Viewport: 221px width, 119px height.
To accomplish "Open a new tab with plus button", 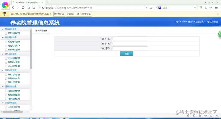I will tap(48, 2).
